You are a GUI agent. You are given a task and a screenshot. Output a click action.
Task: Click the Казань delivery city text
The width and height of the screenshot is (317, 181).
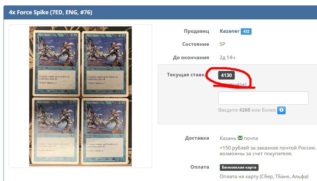[228, 138]
